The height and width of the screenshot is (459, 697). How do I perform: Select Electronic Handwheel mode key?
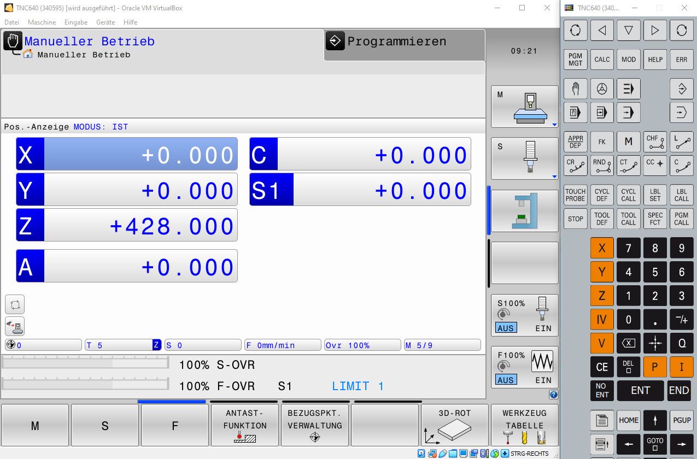click(602, 89)
